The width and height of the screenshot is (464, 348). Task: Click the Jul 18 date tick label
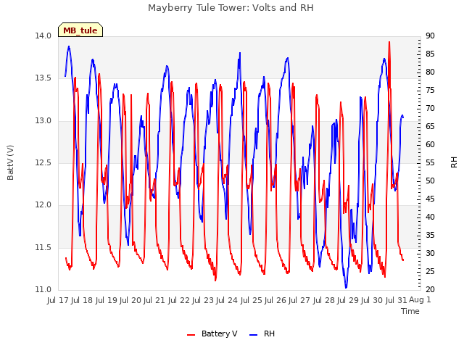[82, 300]
